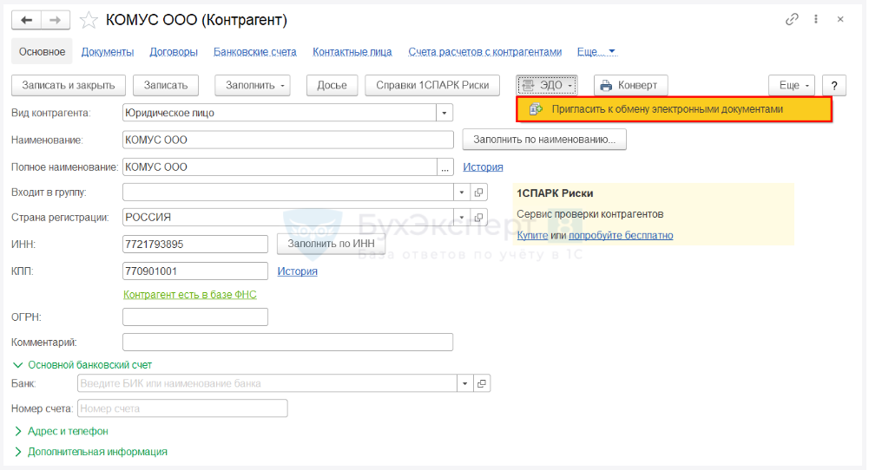Screen dimensions: 869x470
Task: Toggle the ЭДО dropdown menu
Action: coord(547,85)
